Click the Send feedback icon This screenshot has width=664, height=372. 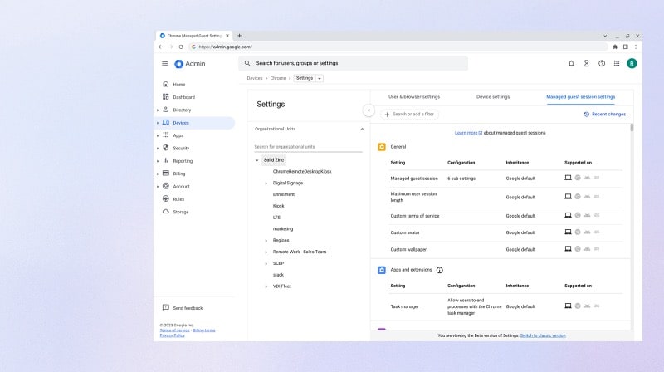165,307
